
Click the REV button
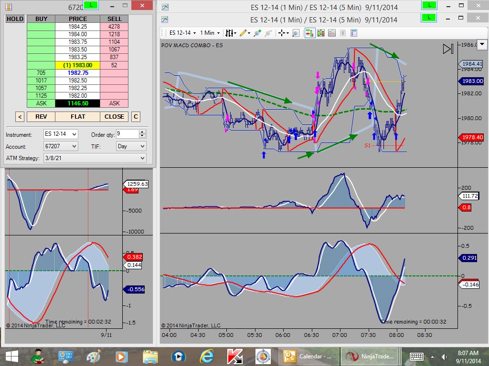pyautogui.click(x=41, y=117)
